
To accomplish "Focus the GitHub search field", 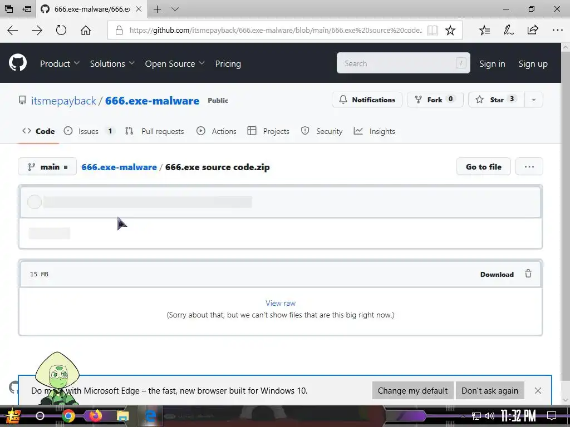I will pyautogui.click(x=403, y=63).
